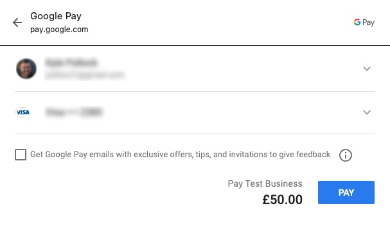Viewport: 390px width, 231px height.
Task: Enable the Google Pay emails checkbox
Action: coord(21,155)
